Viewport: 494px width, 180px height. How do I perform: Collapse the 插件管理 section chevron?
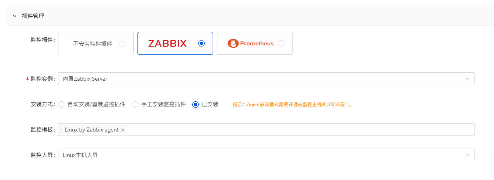pyautogui.click(x=15, y=16)
